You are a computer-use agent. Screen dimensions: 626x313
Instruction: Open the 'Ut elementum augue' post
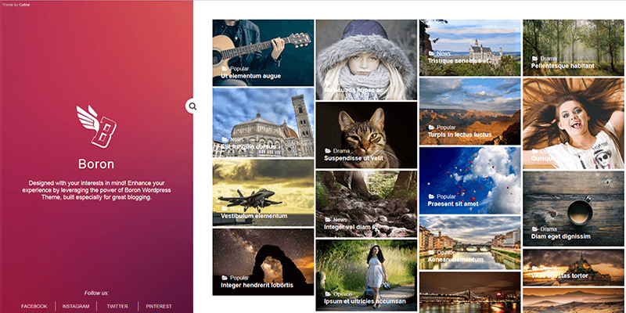(x=250, y=77)
